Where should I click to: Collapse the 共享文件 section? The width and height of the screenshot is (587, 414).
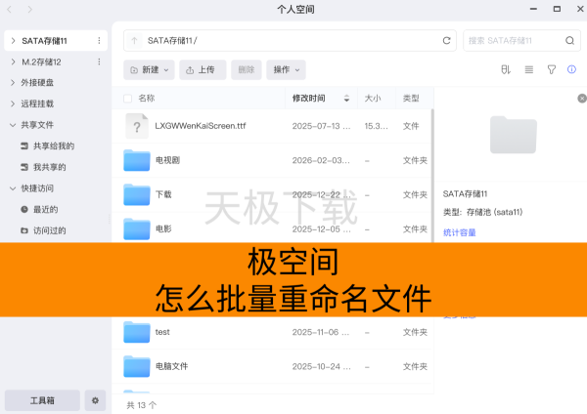[12, 125]
